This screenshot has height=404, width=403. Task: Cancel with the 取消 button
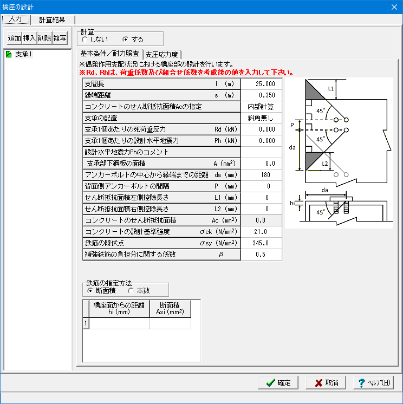click(326, 383)
